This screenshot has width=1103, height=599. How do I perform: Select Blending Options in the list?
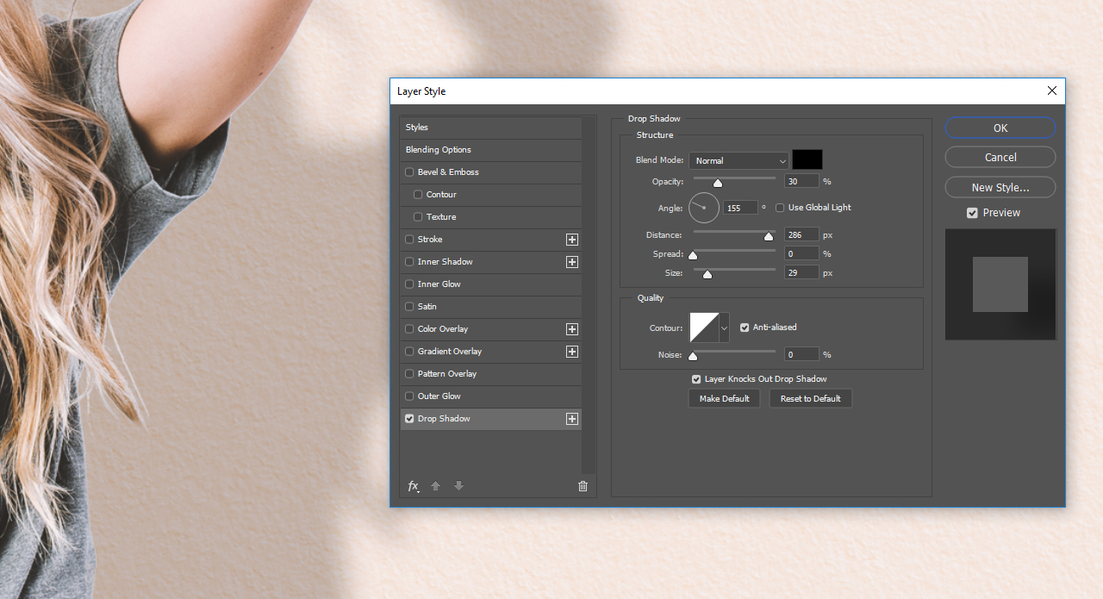(x=490, y=150)
